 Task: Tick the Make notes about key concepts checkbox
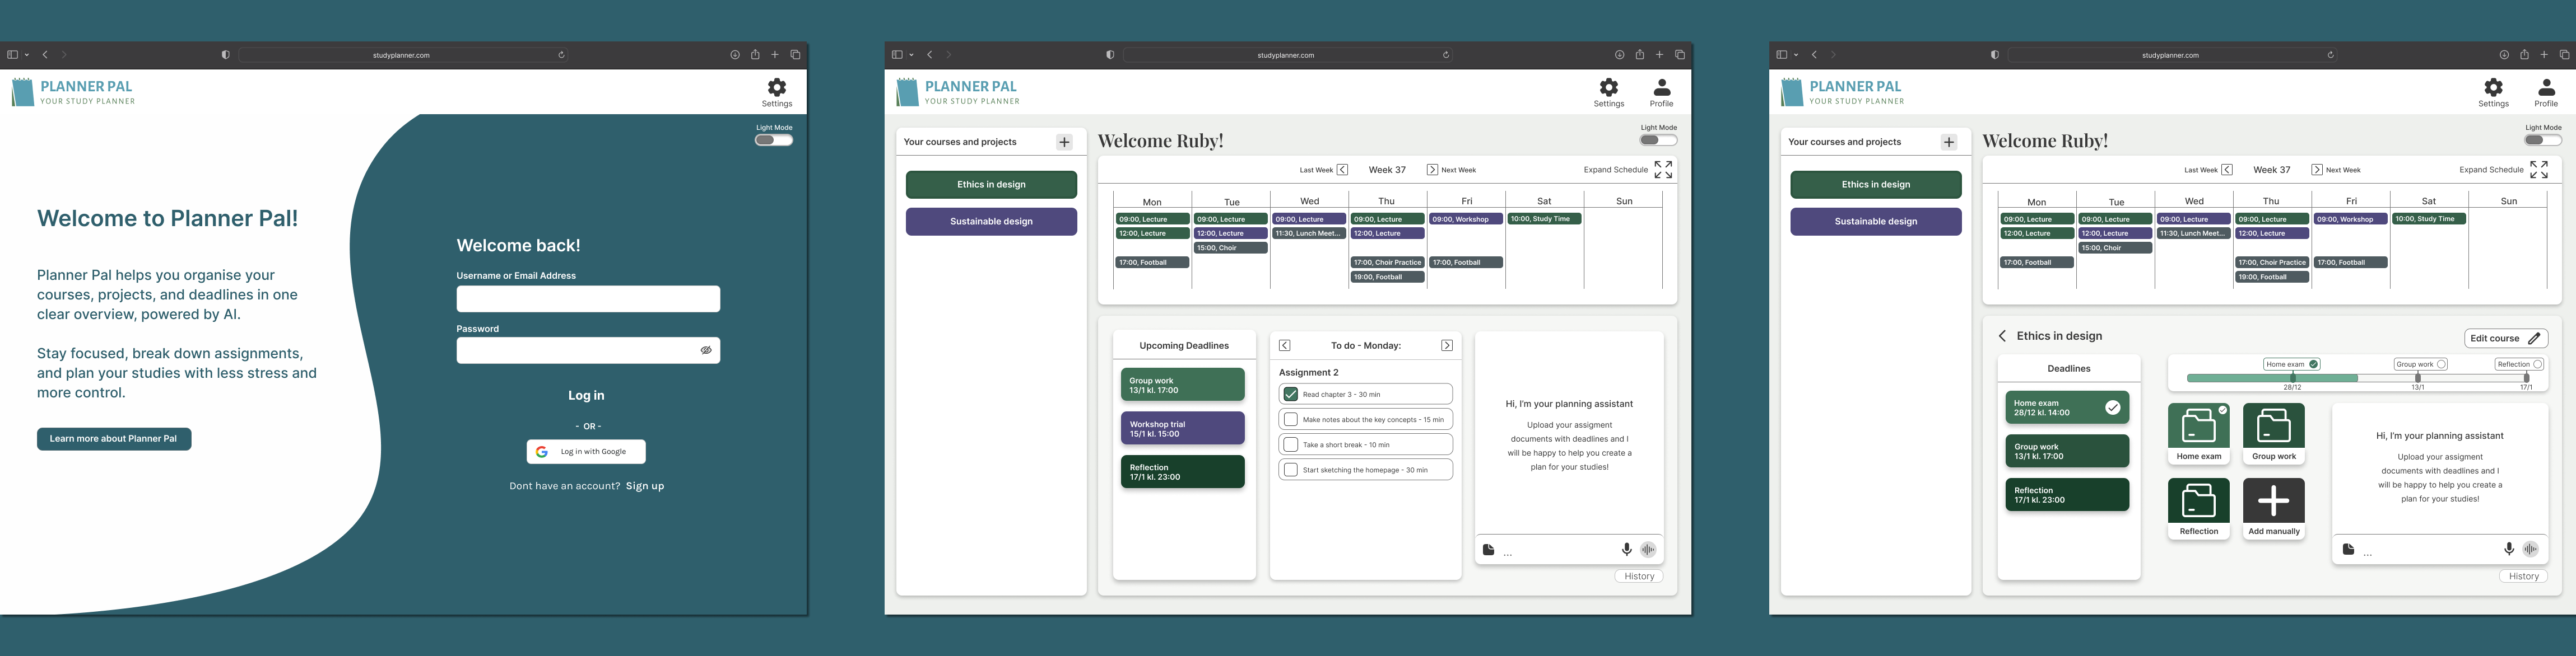point(1291,419)
